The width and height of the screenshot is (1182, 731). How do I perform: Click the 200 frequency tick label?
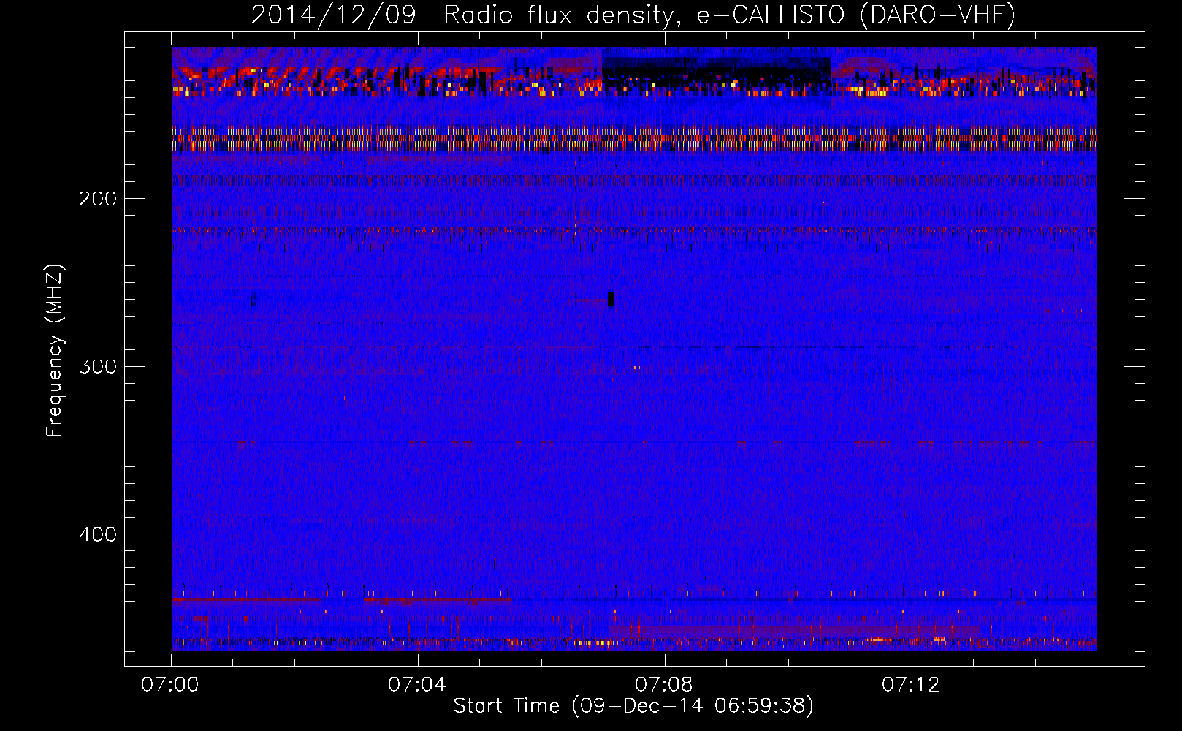[x=98, y=199]
